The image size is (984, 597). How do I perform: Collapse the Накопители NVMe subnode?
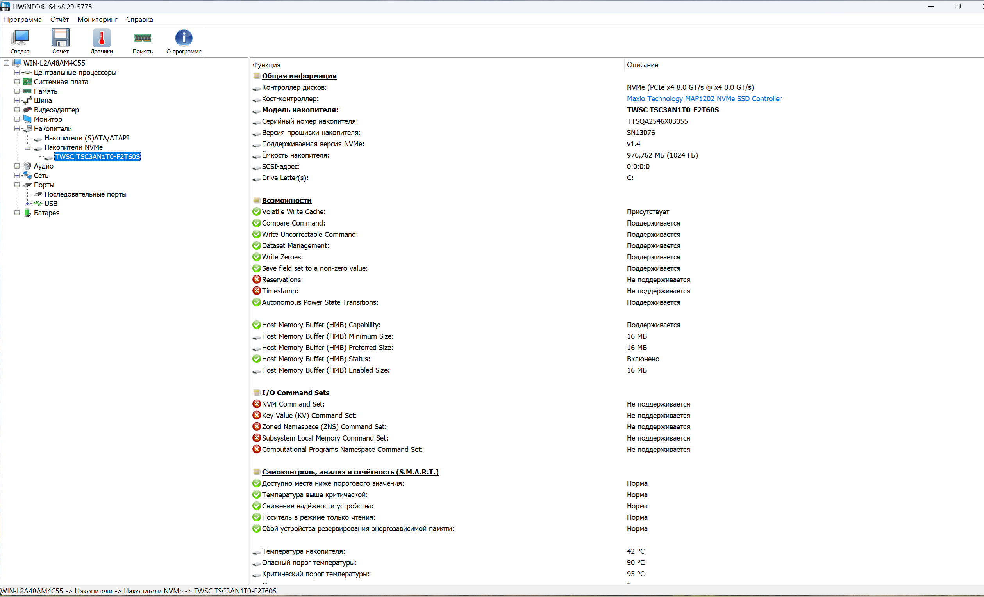pyautogui.click(x=27, y=147)
